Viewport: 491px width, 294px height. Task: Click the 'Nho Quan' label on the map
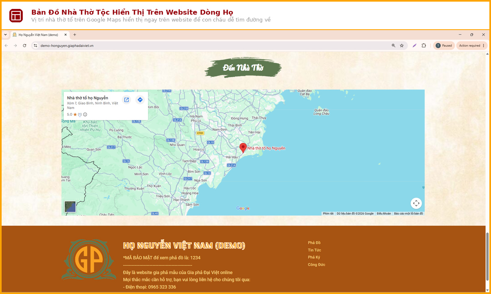click(x=177, y=145)
